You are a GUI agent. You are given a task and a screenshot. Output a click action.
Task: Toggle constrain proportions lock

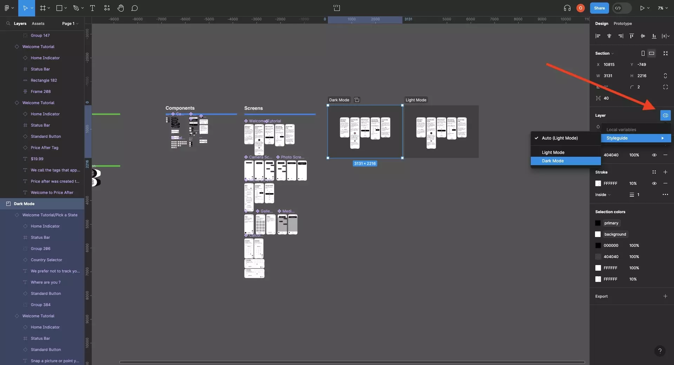click(x=665, y=76)
